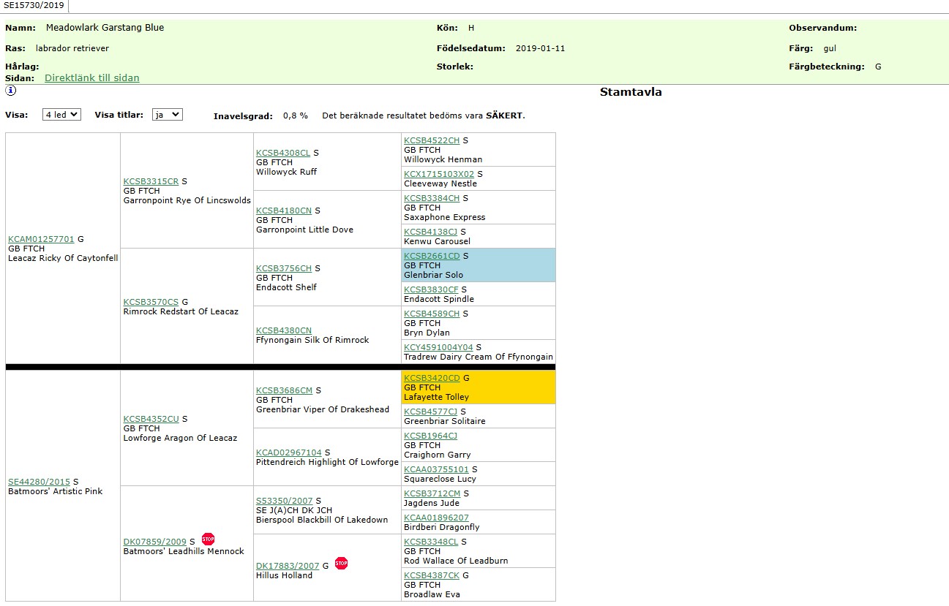
Task: Click stop icon beside Batmoors' Leadhills Mennock
Action: 208,539
